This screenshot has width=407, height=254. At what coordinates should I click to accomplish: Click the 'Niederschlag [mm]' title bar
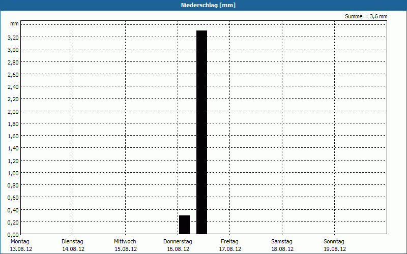[203, 5]
